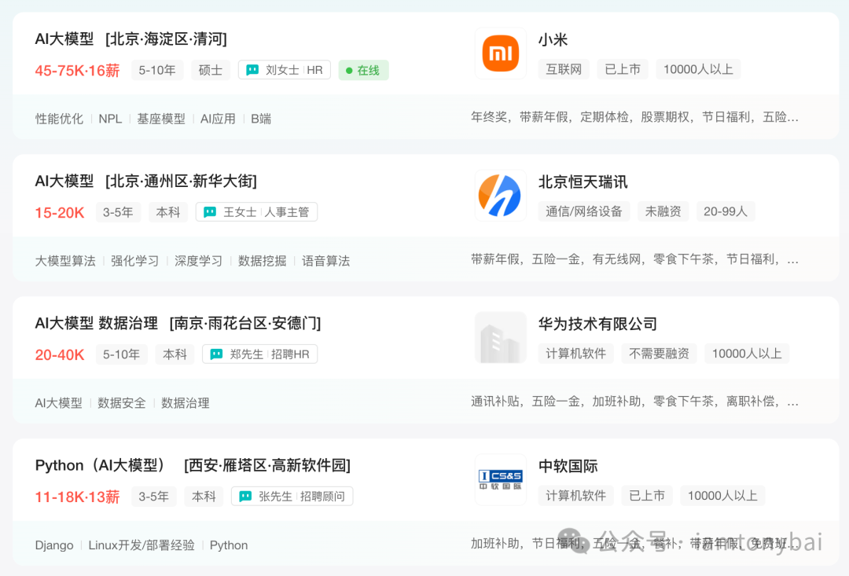Contact 王女士 人事主管 button

(256, 212)
